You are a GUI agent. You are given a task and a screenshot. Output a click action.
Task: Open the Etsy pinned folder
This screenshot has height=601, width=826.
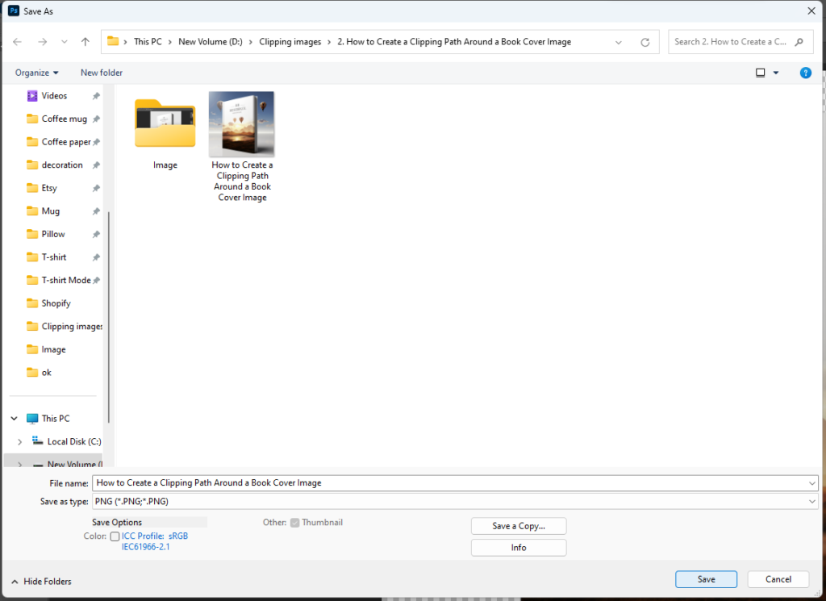[49, 188]
